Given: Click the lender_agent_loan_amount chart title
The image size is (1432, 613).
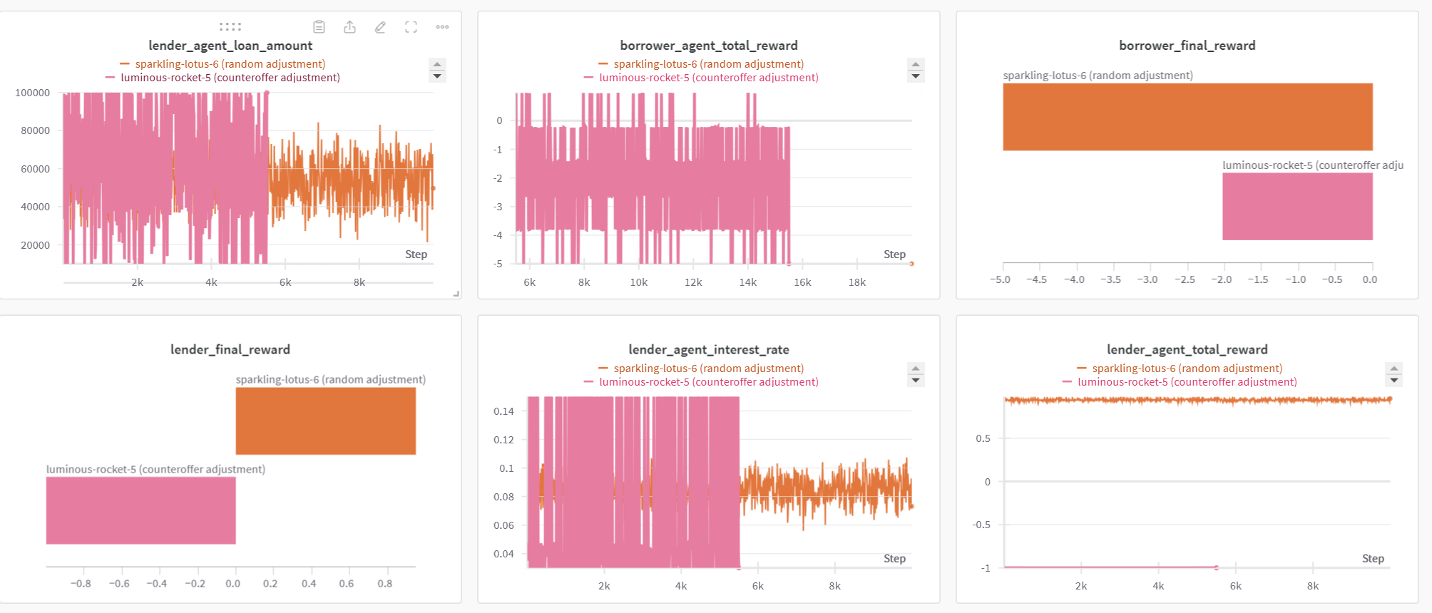Looking at the screenshot, I should [230, 46].
